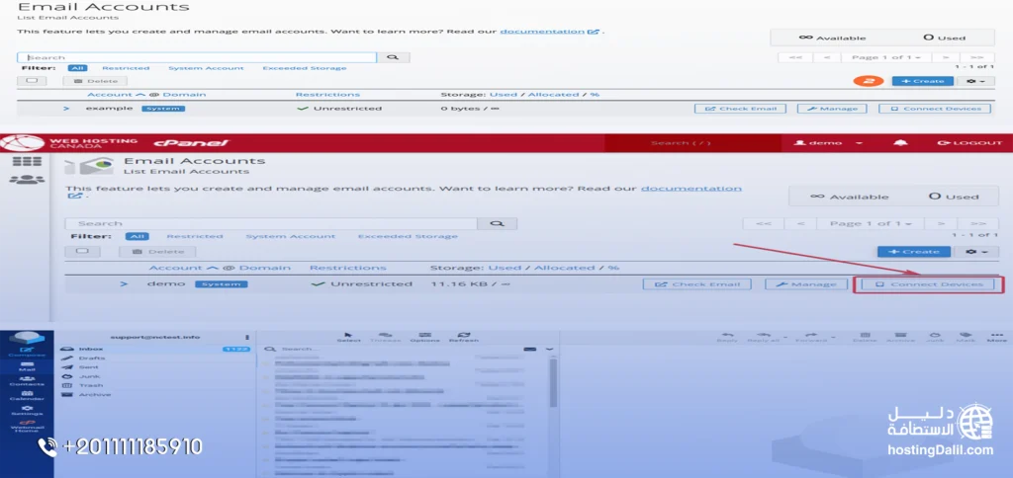Click the search magnifier button in middle panel
The image size is (1013, 478).
click(497, 224)
